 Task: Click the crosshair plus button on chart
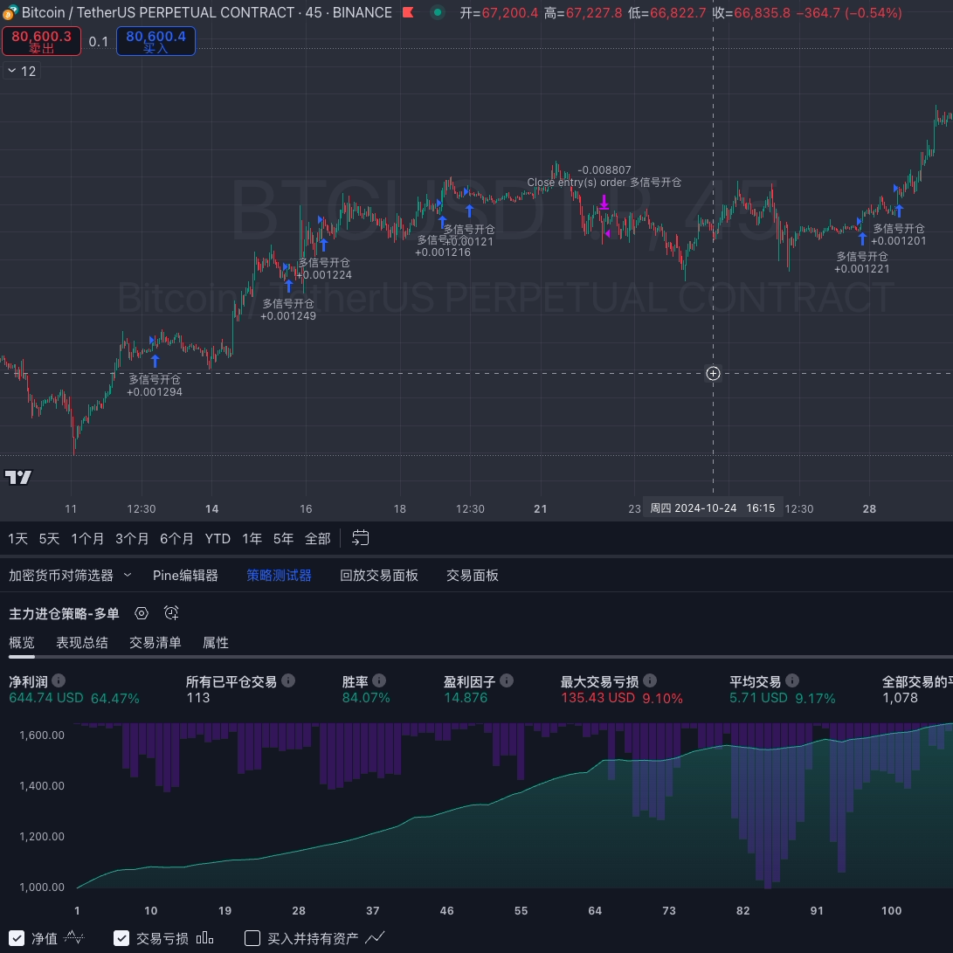[713, 373]
